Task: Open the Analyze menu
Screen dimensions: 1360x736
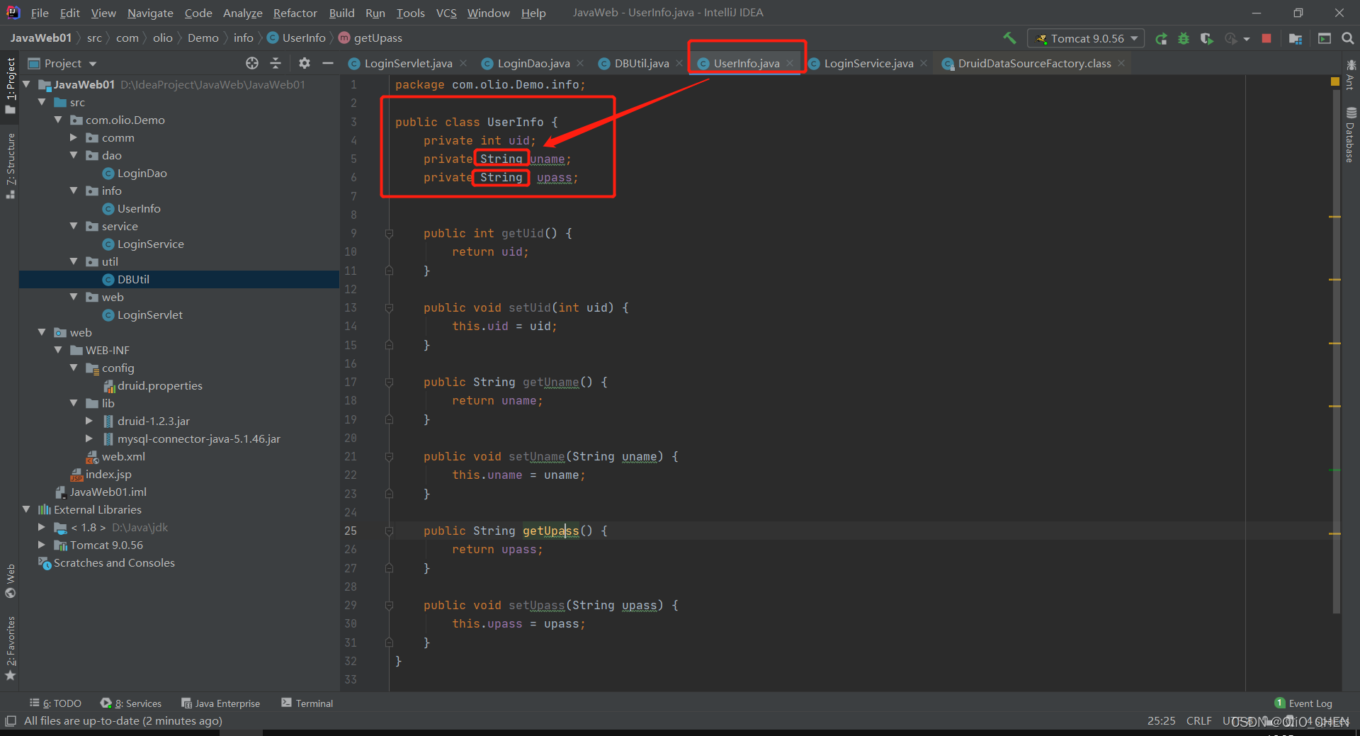Action: point(242,13)
